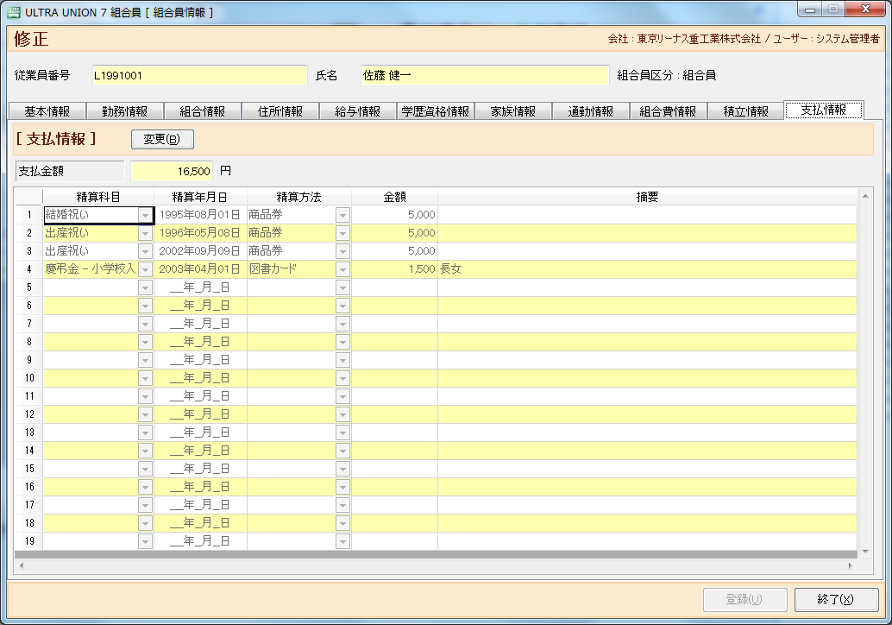Open the 通勤情報 tab

591,111
